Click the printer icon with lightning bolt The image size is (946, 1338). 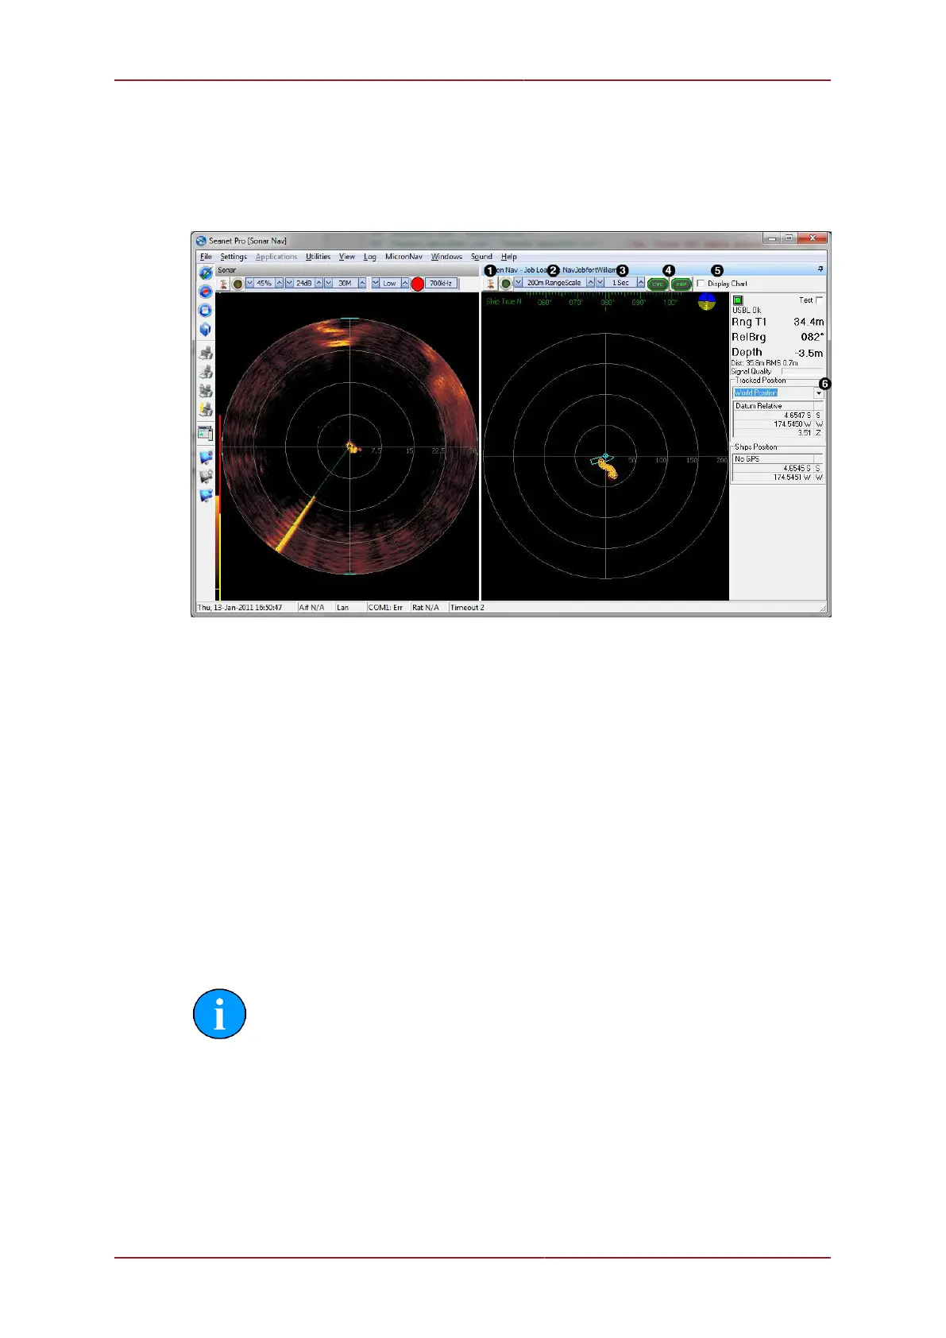tap(206, 409)
